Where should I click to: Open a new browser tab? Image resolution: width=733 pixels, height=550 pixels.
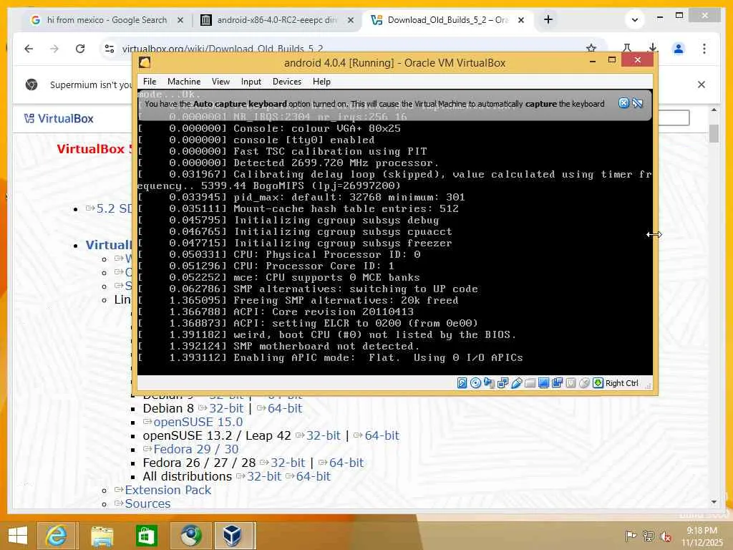coord(548,19)
